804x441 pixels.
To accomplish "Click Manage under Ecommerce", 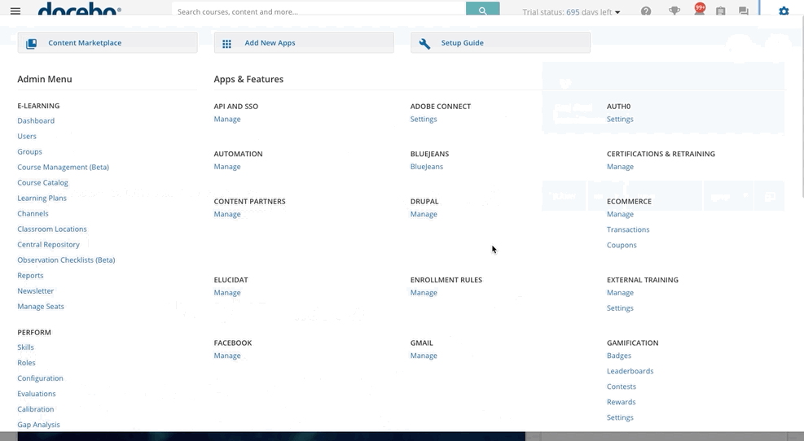I will coord(620,214).
